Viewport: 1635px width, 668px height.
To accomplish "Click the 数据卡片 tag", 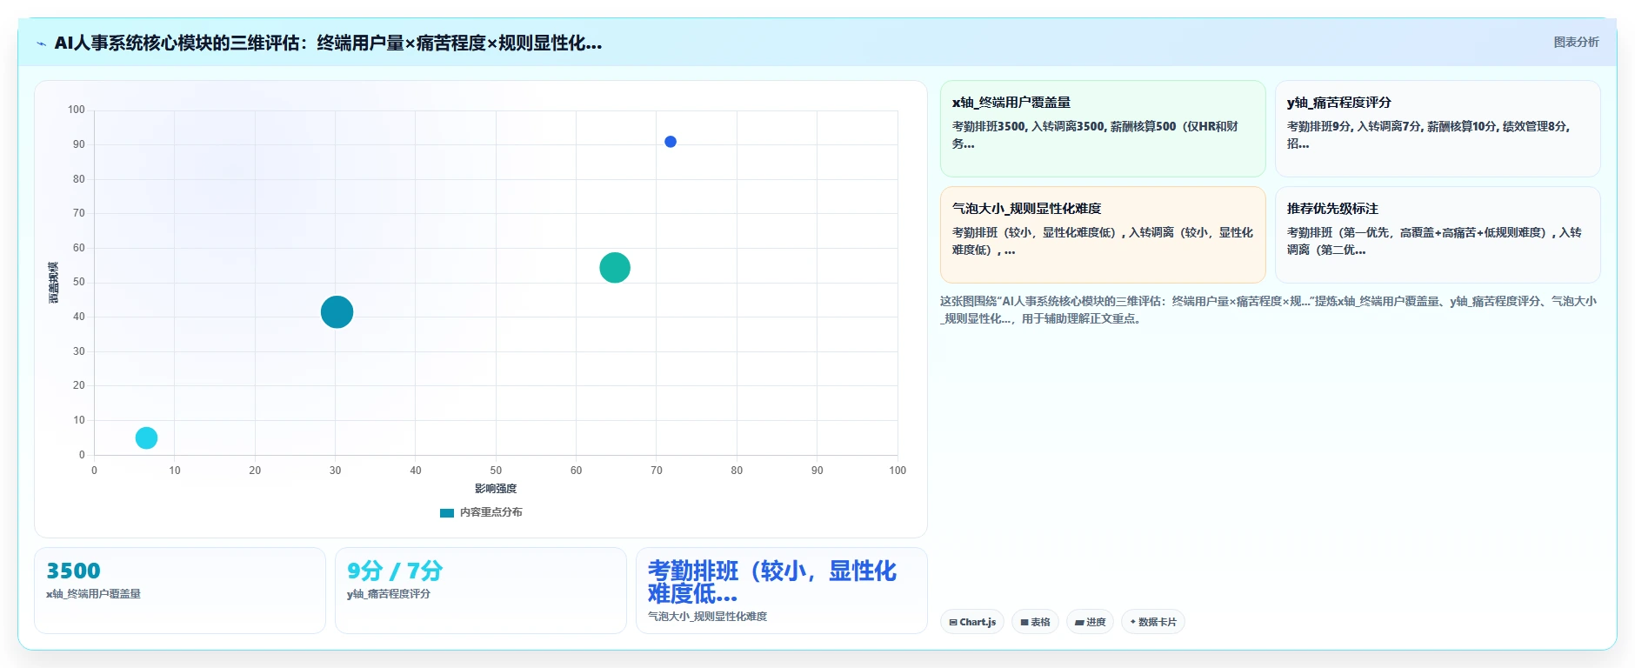I will pyautogui.click(x=1153, y=622).
